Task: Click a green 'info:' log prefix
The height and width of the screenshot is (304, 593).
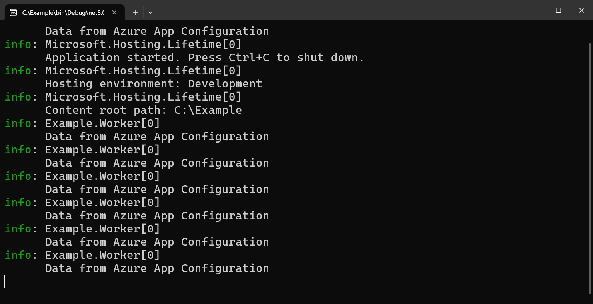Action: coord(18,44)
